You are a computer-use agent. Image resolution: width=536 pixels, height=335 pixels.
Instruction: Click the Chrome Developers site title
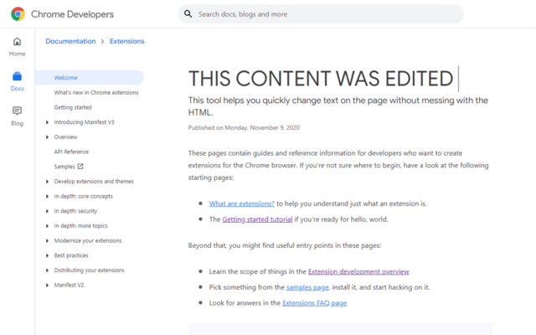pyautogui.click(x=72, y=14)
